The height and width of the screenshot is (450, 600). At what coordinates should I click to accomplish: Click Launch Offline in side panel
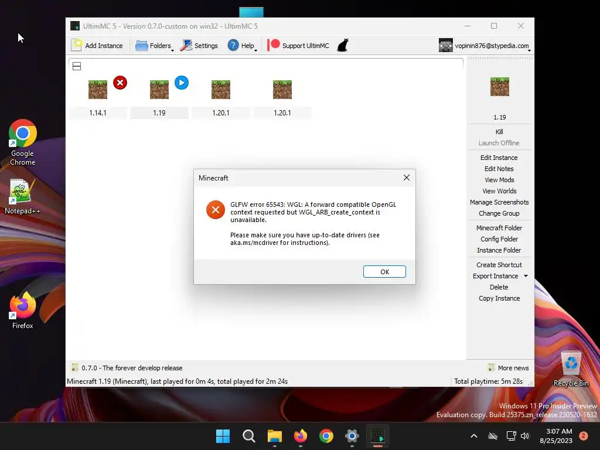[499, 143]
